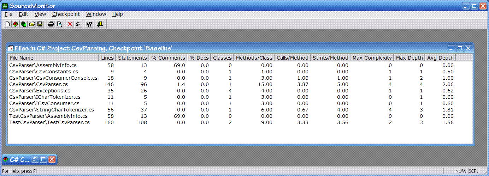Click the SourceMonitor title bar app icon
This screenshot has height=176, width=489.
pos(5,6)
